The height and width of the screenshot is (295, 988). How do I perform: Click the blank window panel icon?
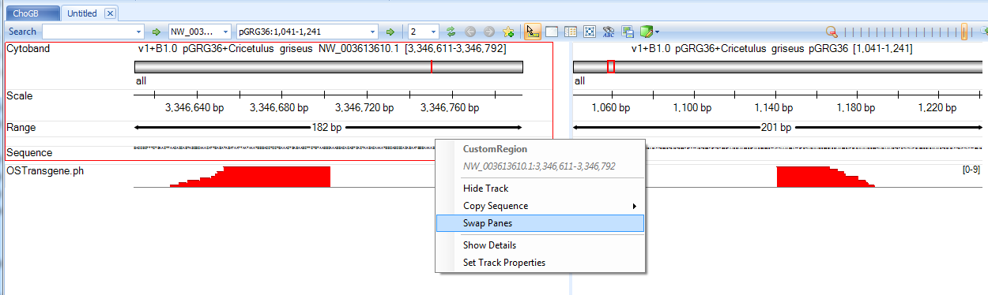click(x=552, y=32)
